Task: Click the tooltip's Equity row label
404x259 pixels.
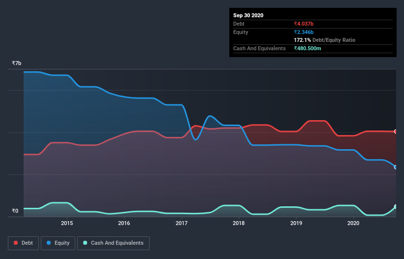Action: pyautogui.click(x=241, y=32)
